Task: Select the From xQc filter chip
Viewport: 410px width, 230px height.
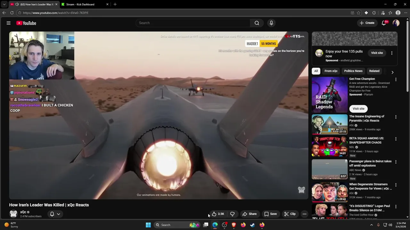Action: pyautogui.click(x=331, y=71)
